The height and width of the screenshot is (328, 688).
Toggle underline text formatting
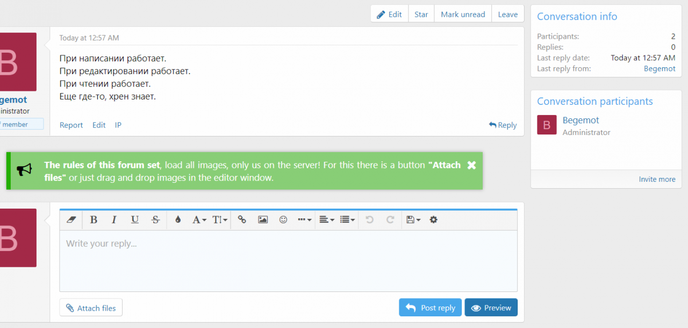point(135,219)
